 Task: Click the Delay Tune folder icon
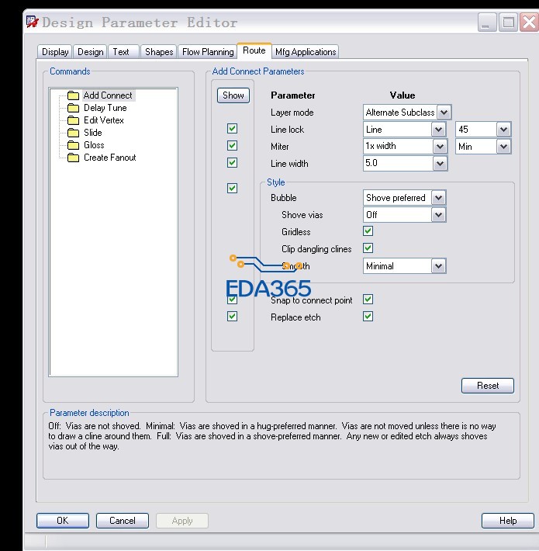(x=73, y=108)
